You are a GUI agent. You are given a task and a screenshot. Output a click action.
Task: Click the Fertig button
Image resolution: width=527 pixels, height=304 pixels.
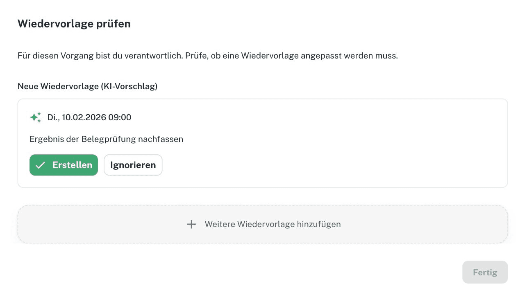click(x=485, y=272)
